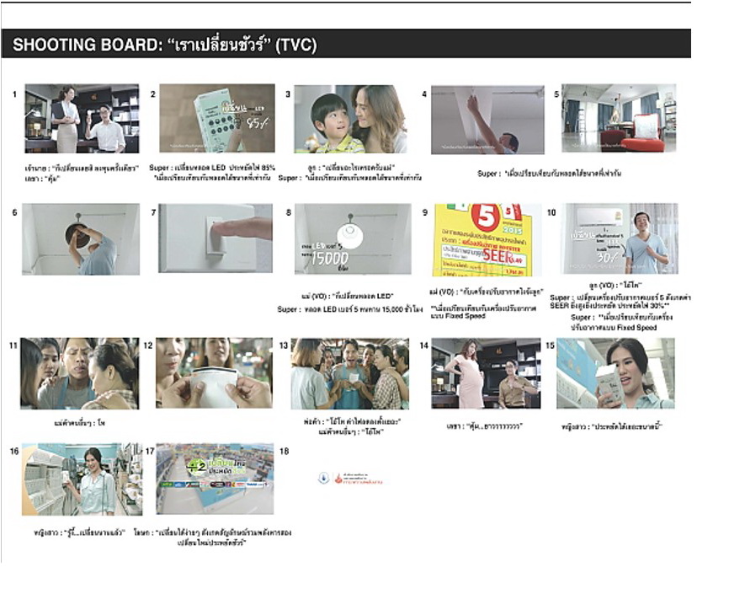745x594 pixels.
Task: Select frame 15 woman reading product box
Action: 615,373
